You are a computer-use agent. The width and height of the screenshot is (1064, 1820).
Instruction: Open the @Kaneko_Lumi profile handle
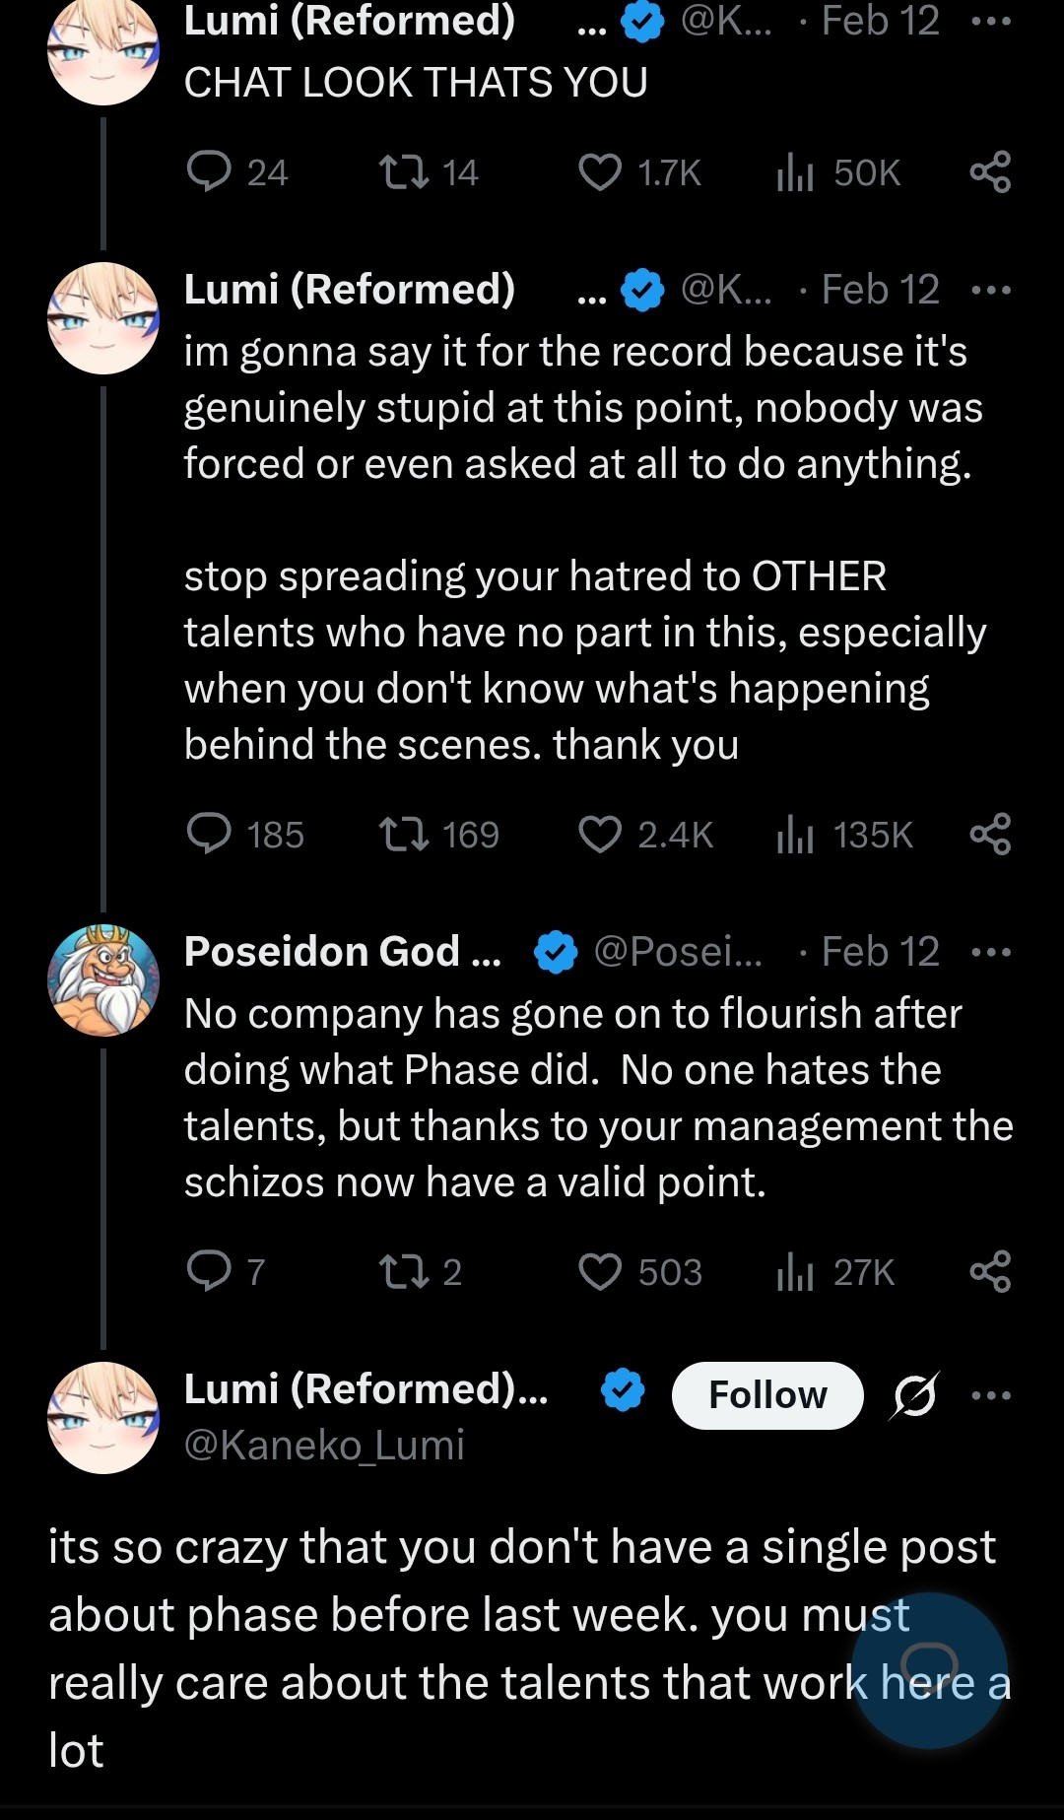point(324,1446)
